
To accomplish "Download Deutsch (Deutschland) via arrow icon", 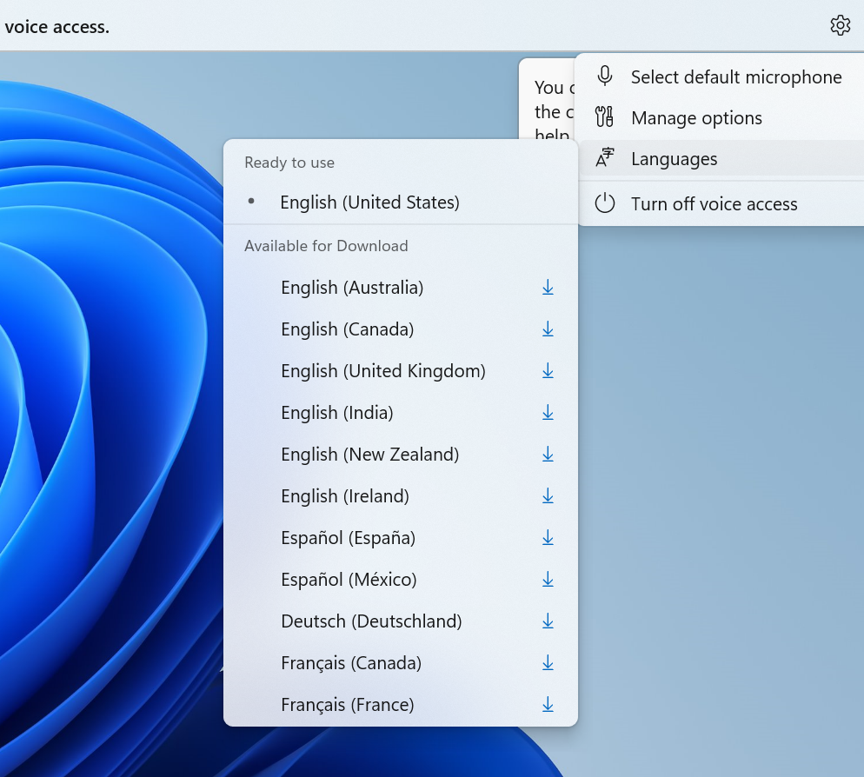I will coord(547,621).
